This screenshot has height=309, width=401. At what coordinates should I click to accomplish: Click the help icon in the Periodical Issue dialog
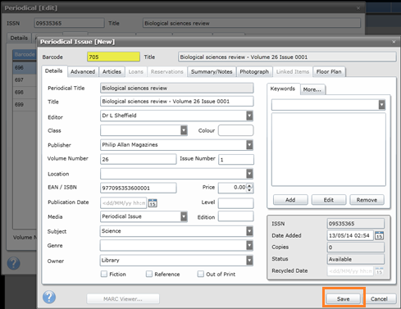tap(49, 298)
